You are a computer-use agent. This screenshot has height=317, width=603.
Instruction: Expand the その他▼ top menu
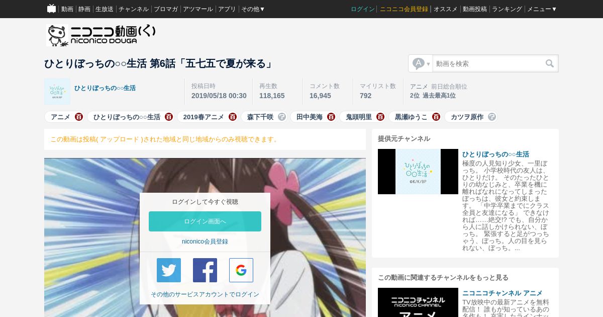coord(253,9)
